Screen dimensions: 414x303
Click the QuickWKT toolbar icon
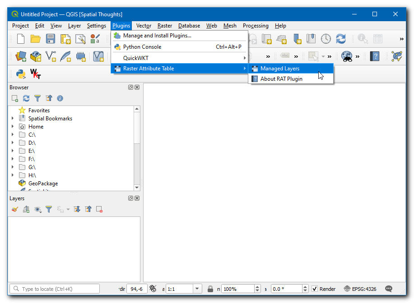point(35,73)
